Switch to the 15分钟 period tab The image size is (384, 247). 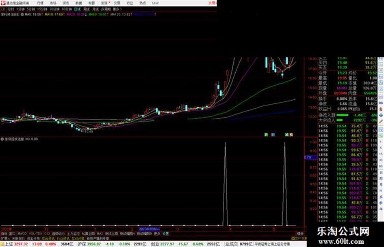point(42,9)
